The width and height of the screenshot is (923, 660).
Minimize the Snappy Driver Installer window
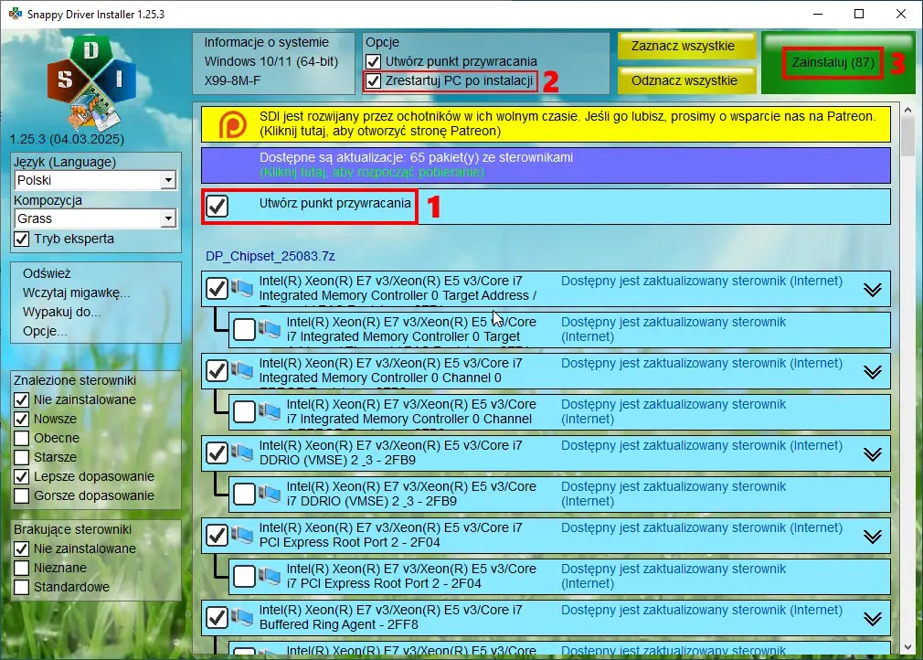click(x=818, y=14)
